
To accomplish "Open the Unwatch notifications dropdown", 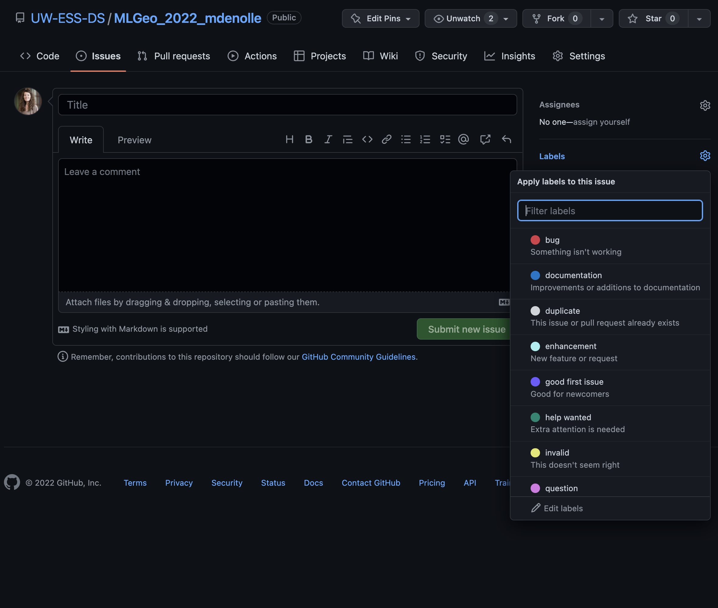I will click(x=471, y=18).
